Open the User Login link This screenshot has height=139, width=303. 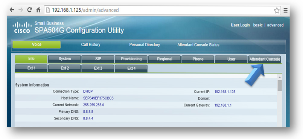(240, 25)
